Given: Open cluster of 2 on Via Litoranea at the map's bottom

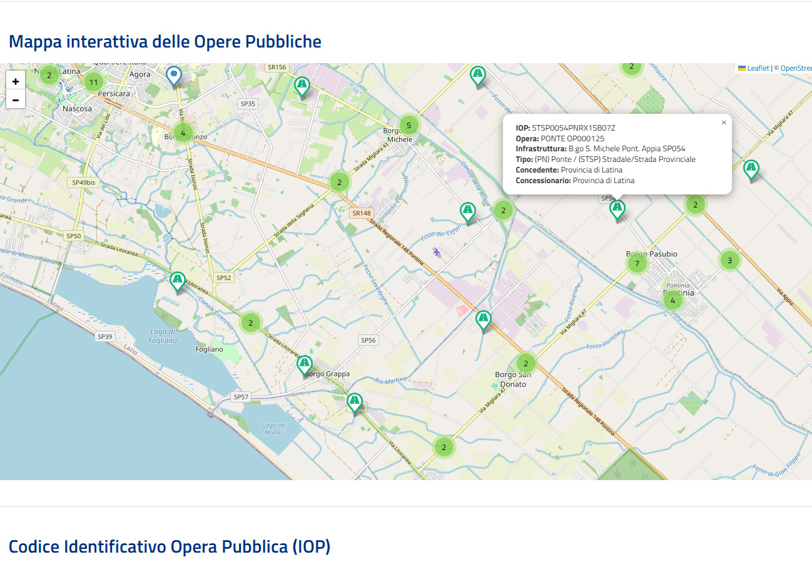Looking at the screenshot, I should pos(444,447).
